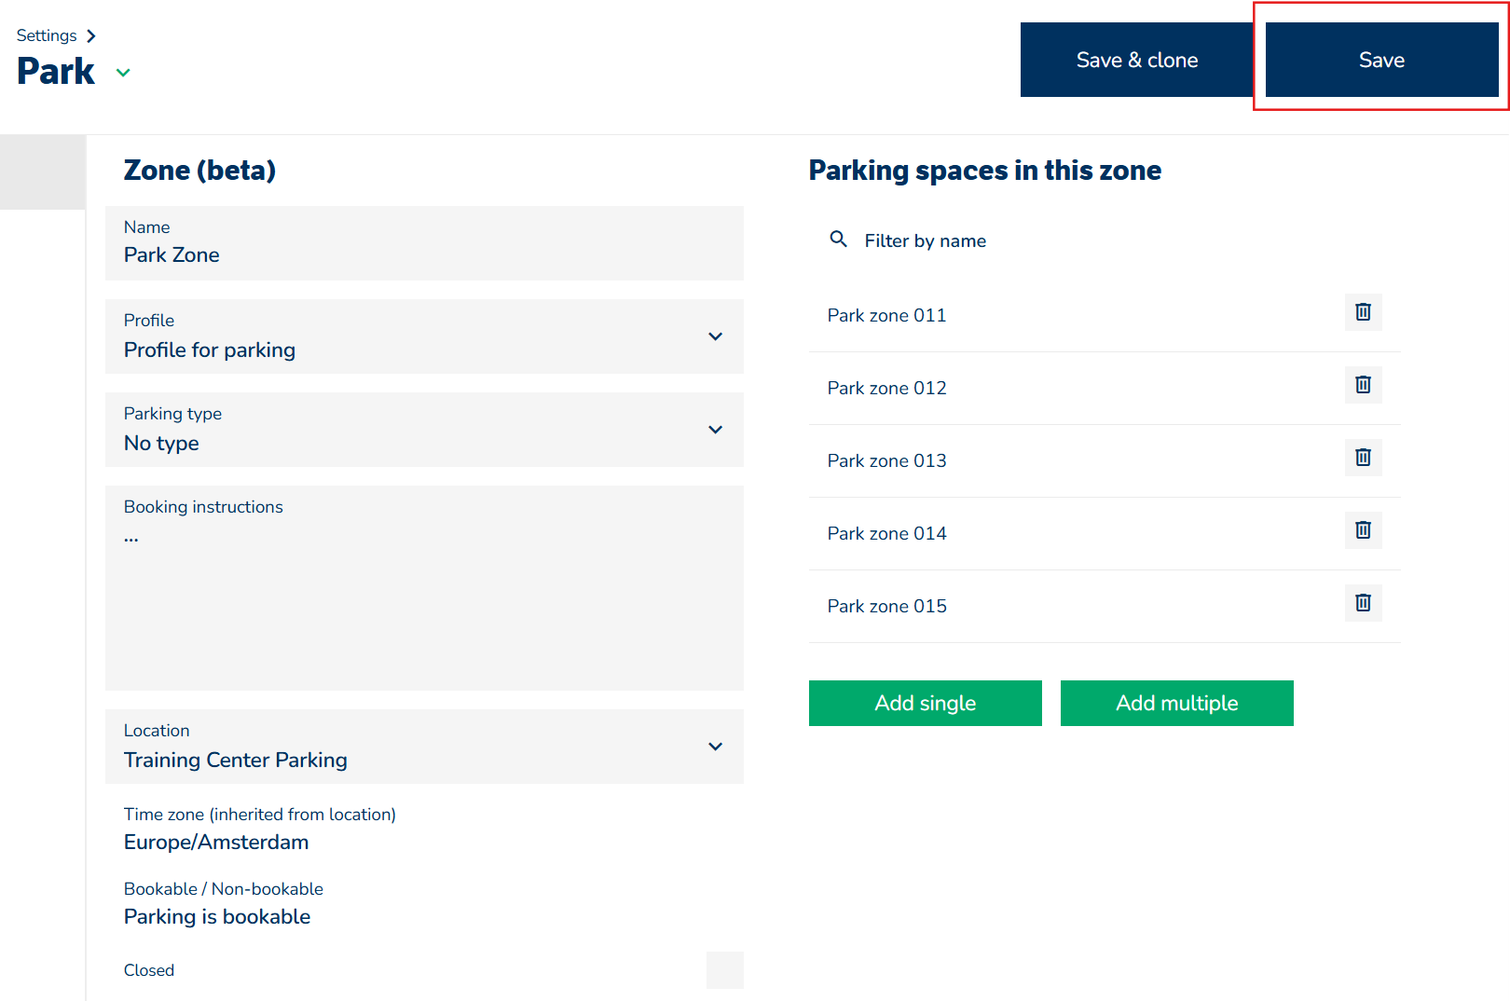Click the search magnifier icon

pos(838,240)
